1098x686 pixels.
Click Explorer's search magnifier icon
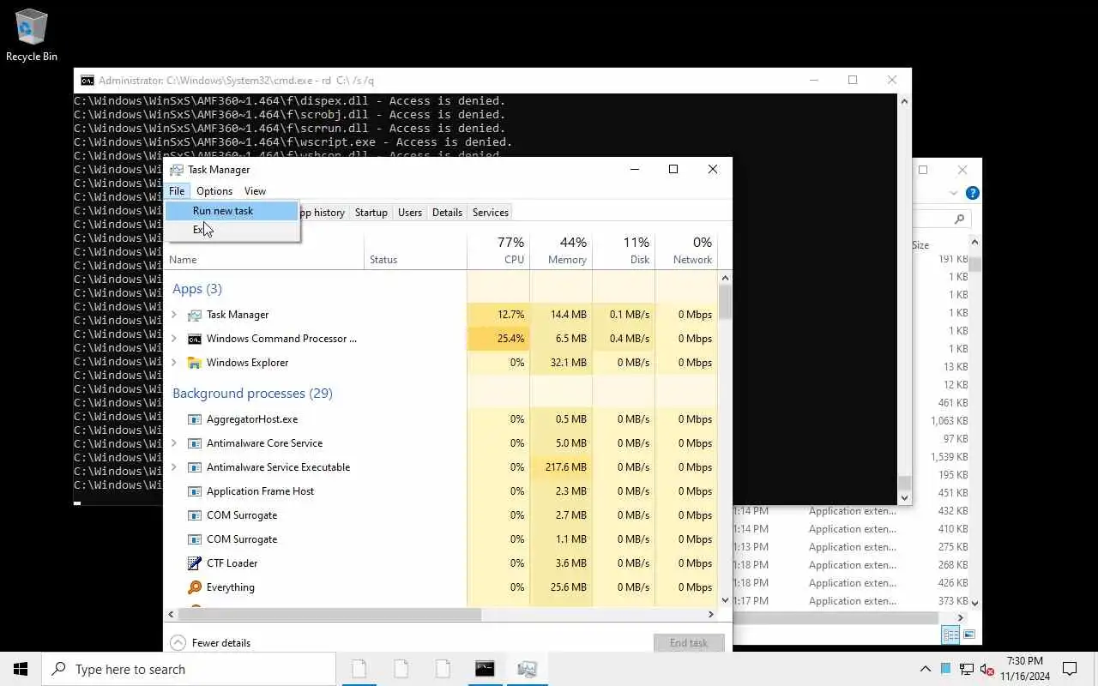pos(960,220)
